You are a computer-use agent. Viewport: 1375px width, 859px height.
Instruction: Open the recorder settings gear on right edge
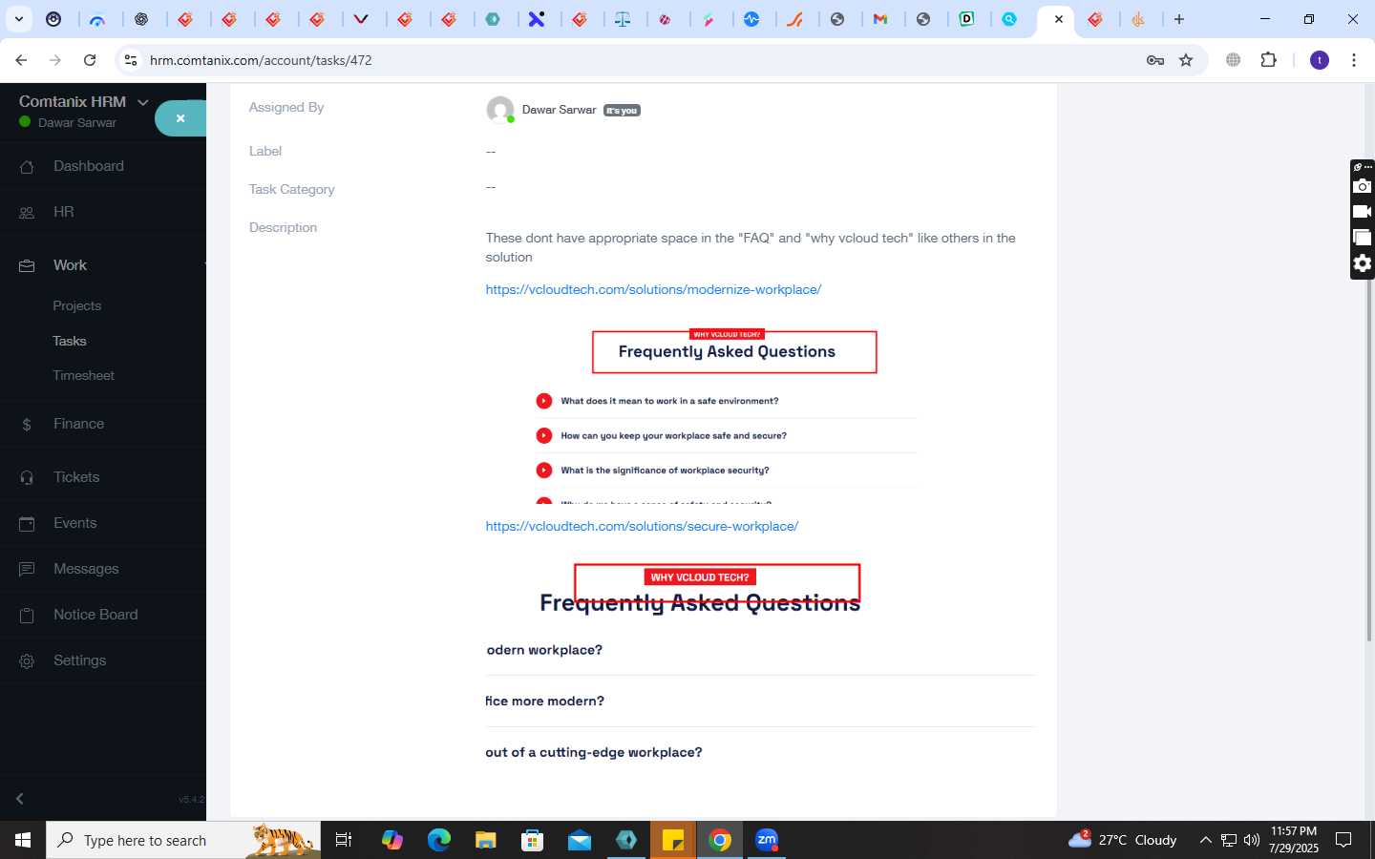pyautogui.click(x=1363, y=263)
